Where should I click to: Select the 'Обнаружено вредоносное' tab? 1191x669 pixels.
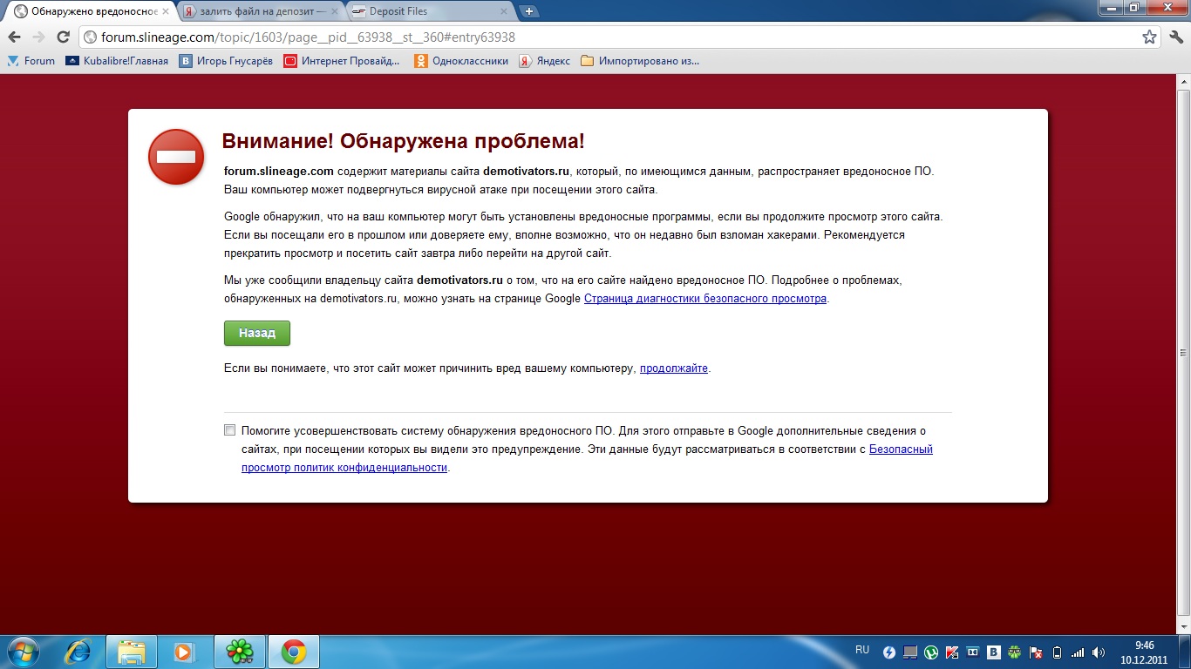[91, 11]
